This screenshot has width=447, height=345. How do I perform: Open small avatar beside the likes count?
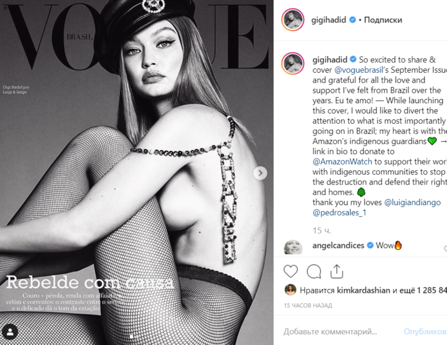tap(291, 290)
